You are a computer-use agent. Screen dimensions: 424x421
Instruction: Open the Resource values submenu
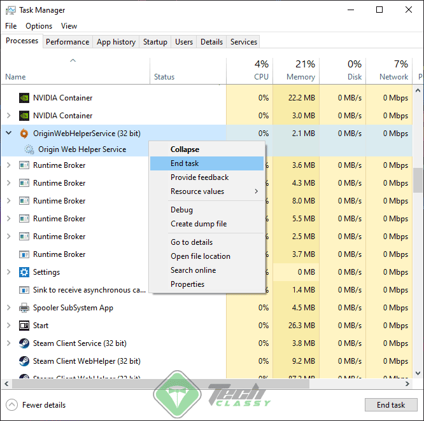pos(207,191)
